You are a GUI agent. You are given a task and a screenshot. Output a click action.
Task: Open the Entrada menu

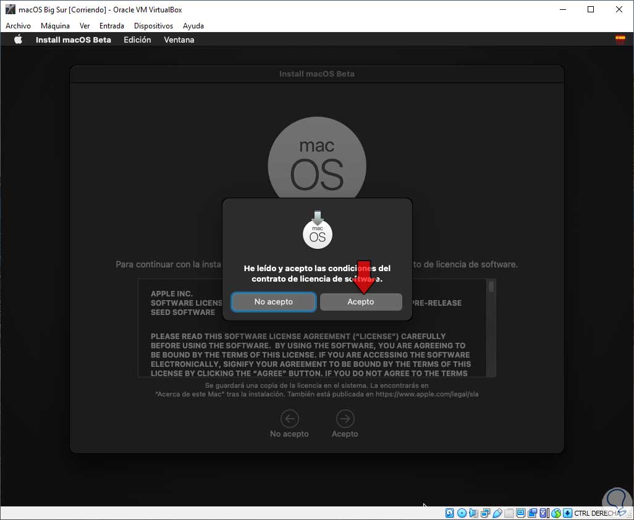[112, 26]
